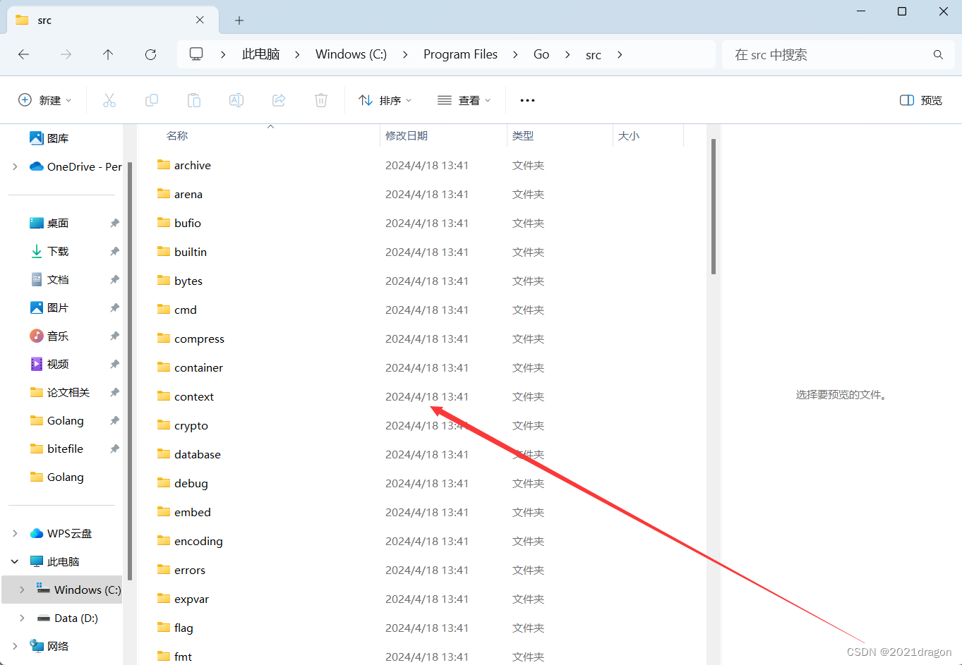Viewport: 962px width, 665px height.
Task: Click Go in the address breadcrumb
Action: pos(541,54)
